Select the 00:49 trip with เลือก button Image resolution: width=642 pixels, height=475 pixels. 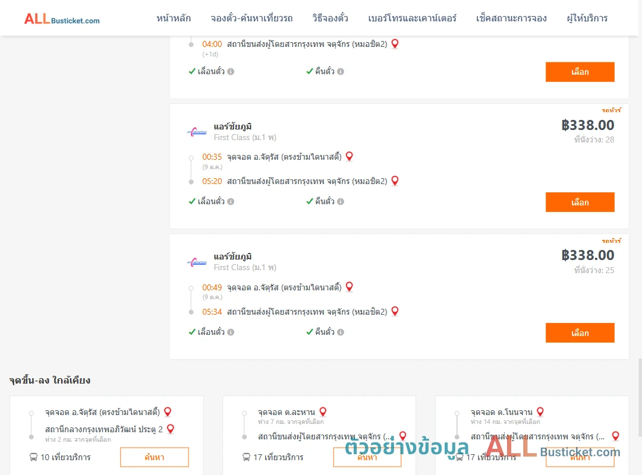[580, 332]
